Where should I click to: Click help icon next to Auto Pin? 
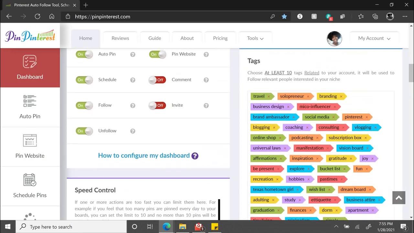(x=133, y=54)
